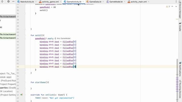182x102 pixels.
Task: Open Project panel gear options
Action: pos(8,1)
